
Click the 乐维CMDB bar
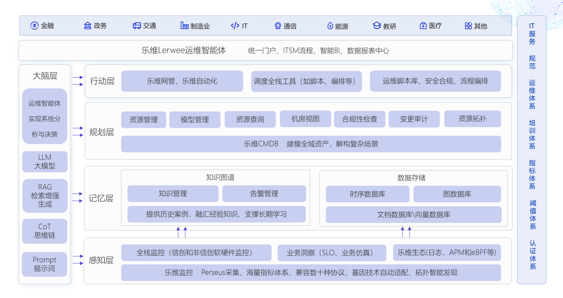tap(311, 144)
